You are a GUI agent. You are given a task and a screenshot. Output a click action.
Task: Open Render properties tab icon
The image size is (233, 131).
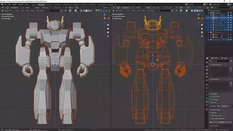207,67
